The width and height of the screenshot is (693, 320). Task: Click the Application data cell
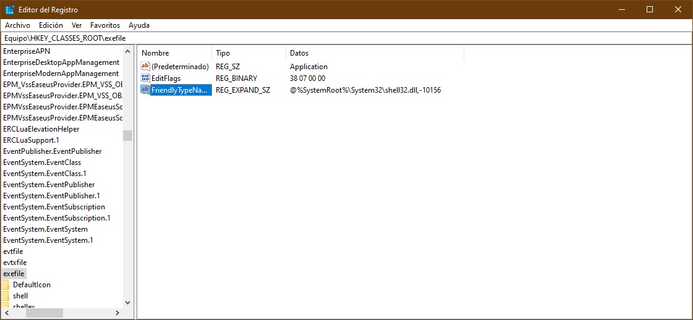coord(308,67)
